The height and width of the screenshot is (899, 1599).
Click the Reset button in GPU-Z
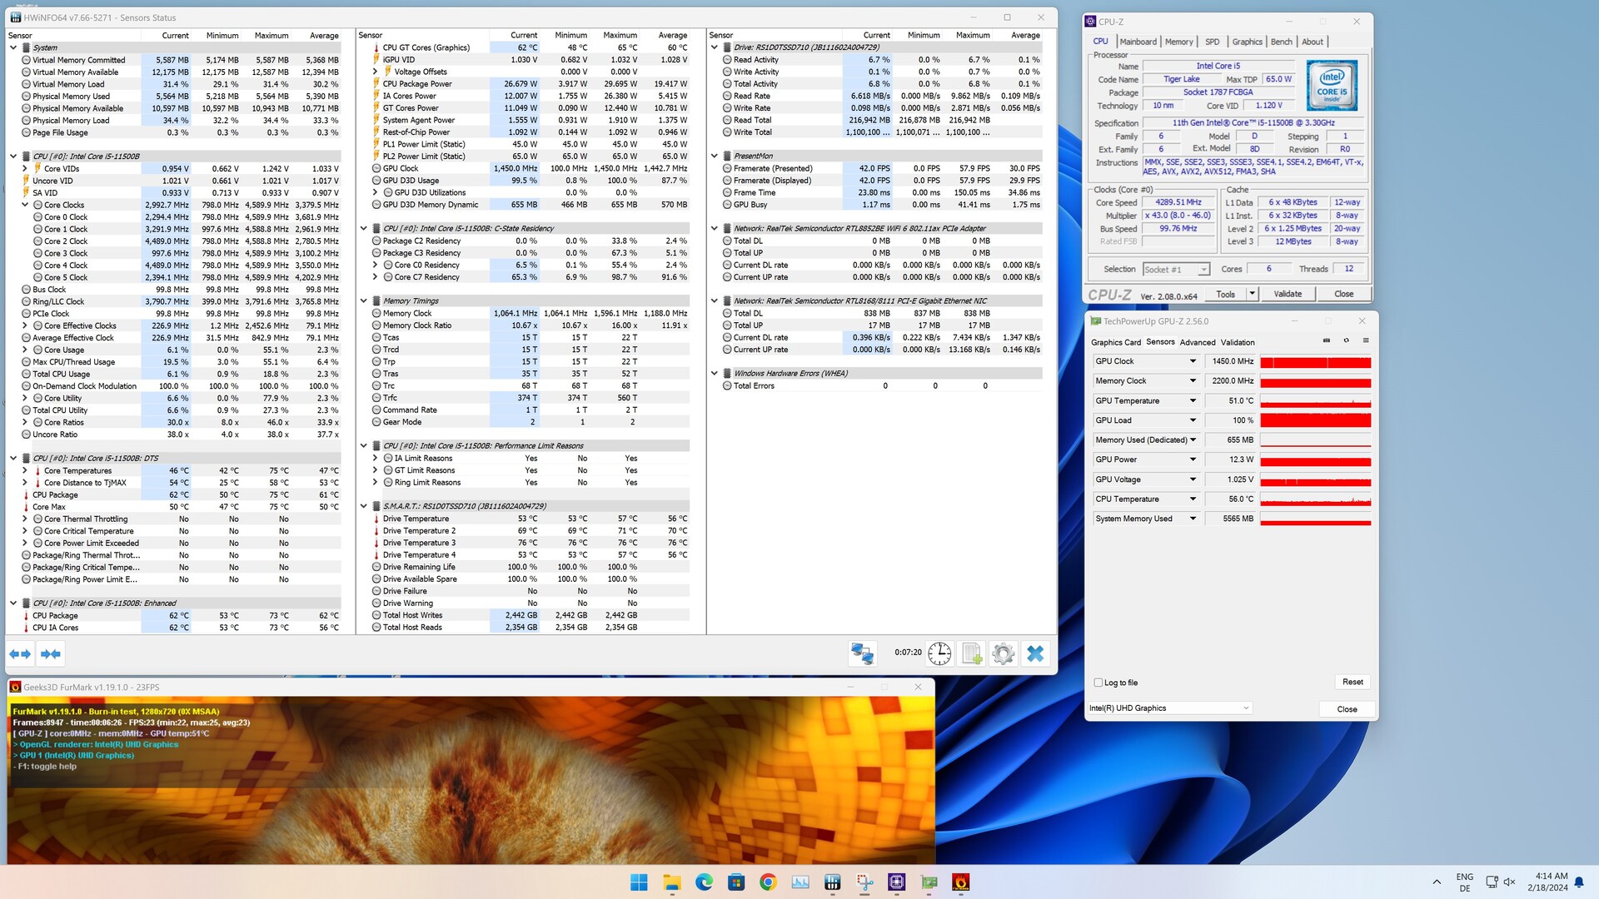point(1352,682)
